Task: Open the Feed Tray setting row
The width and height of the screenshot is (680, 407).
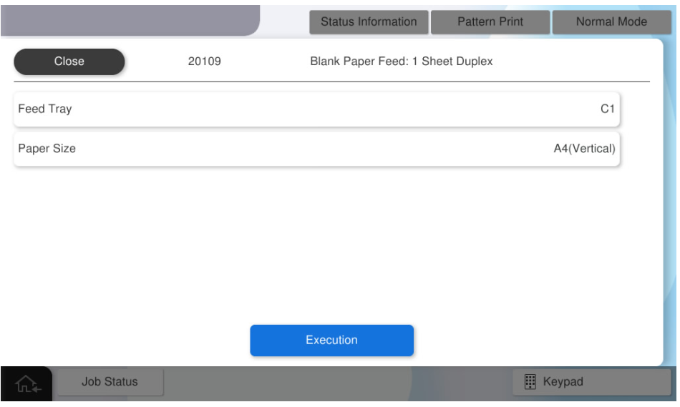Action: 316,109
